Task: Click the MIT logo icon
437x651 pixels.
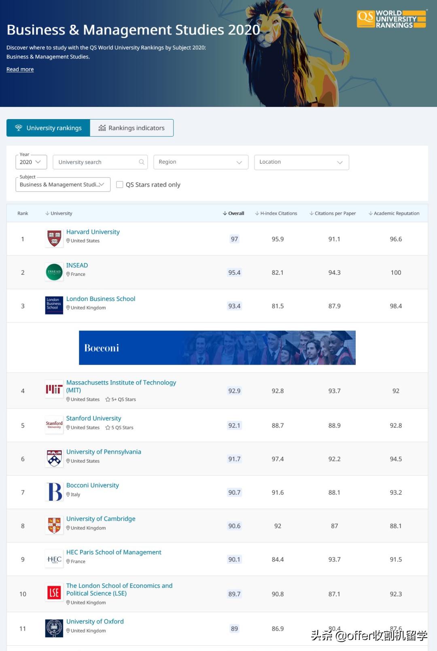Action: (x=54, y=390)
